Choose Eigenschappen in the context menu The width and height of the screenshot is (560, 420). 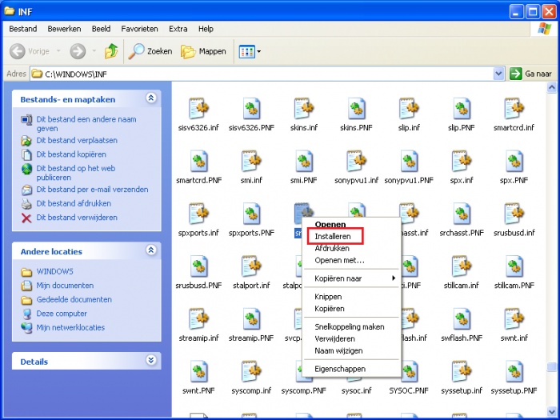tap(352, 369)
